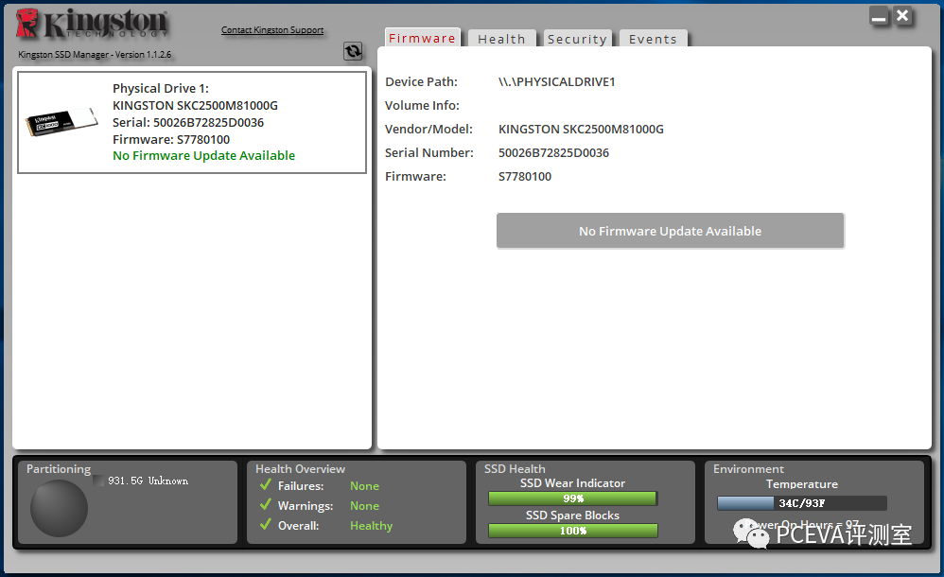Minimize the Kingston SSD Manager window

point(879,17)
